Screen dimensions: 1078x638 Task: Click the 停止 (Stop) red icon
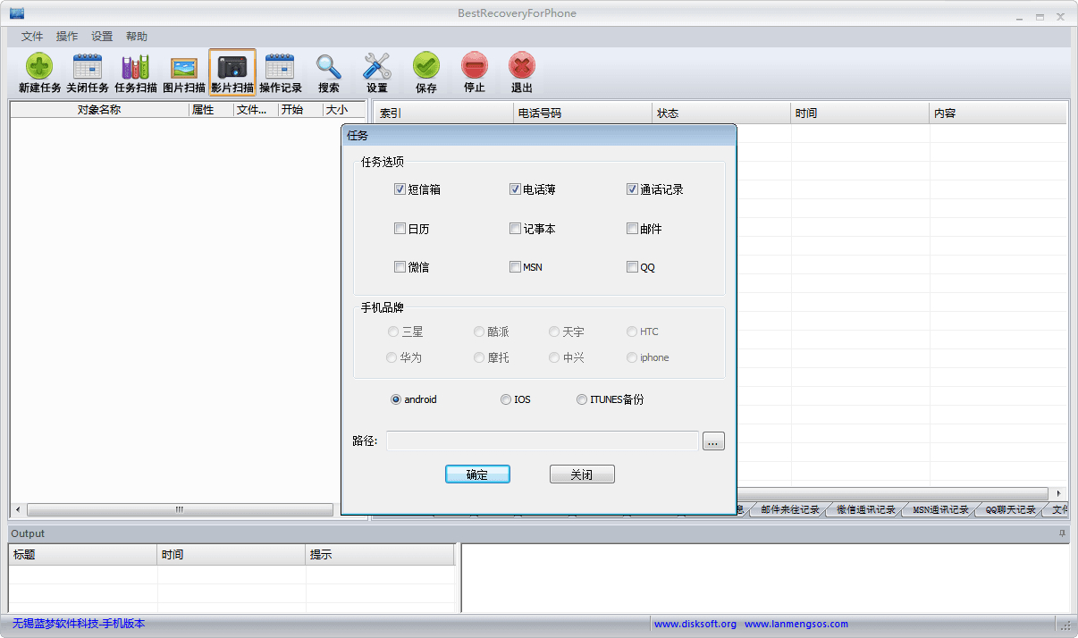475,72
